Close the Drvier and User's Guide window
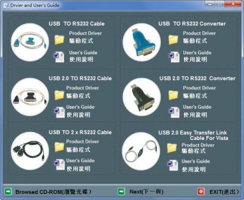 pyautogui.click(x=233, y=4)
